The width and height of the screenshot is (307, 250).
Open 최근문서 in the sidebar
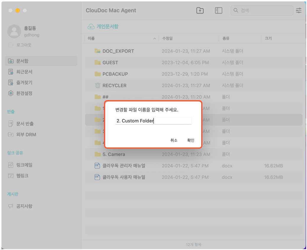24,72
